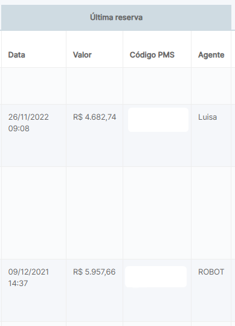The height and width of the screenshot is (326, 235).
Task: Click the empty Agente cell in first row
Action: [x=211, y=86]
